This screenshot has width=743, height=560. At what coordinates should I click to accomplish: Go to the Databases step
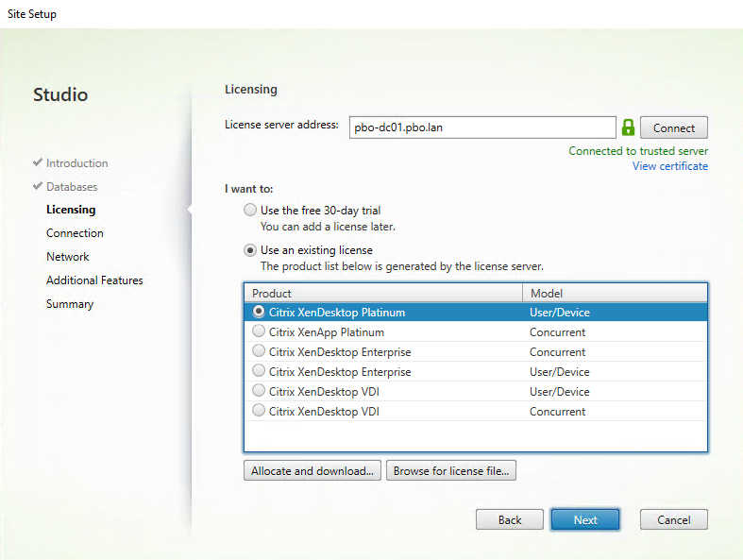pyautogui.click(x=72, y=187)
